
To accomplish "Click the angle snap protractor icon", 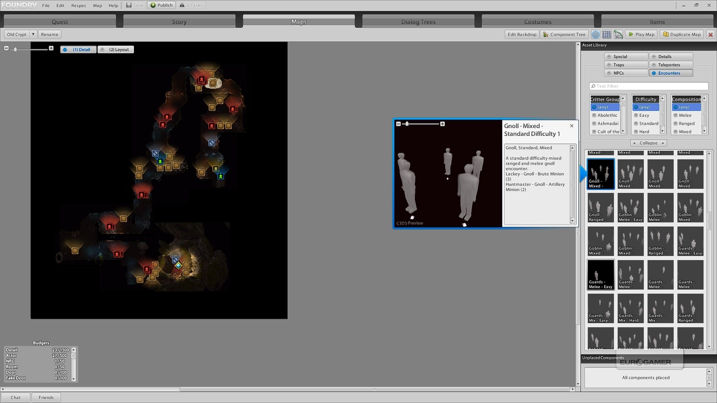I will (x=618, y=34).
